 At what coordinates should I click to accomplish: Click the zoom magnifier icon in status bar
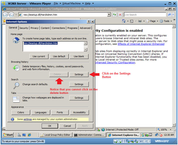(x=159, y=130)
